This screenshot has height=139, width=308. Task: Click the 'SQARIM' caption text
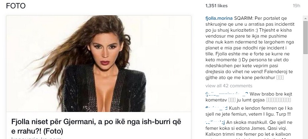pyautogui.click(x=243, y=18)
